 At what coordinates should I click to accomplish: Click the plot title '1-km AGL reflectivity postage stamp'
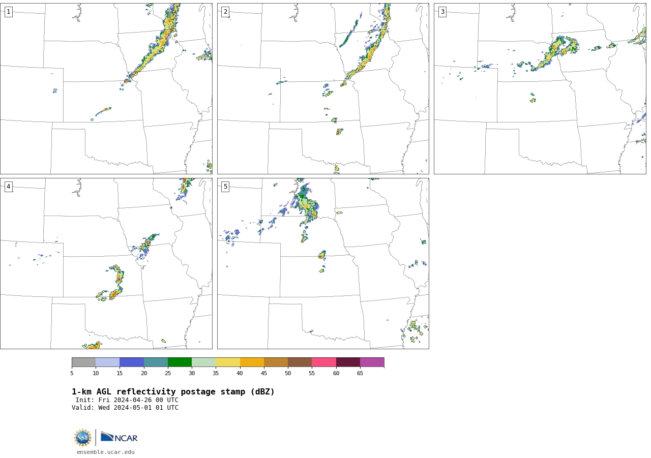(x=173, y=392)
